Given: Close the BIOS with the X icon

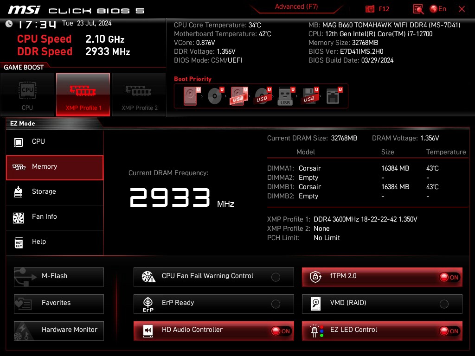Looking at the screenshot, I should click(x=462, y=9).
